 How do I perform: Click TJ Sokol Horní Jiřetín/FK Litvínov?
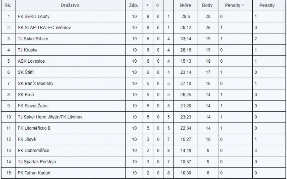[50, 117]
